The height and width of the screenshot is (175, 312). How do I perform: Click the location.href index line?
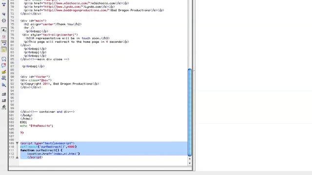(x=54, y=154)
